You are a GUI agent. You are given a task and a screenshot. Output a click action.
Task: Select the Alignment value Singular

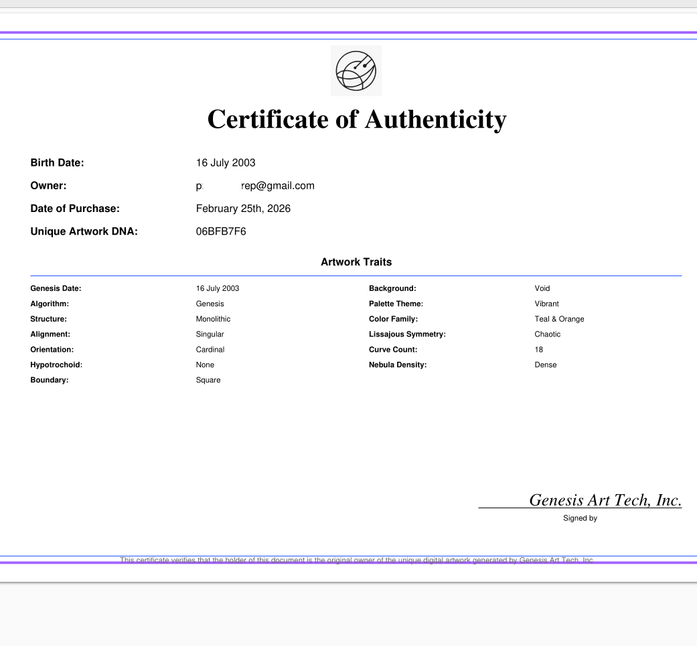click(x=210, y=334)
